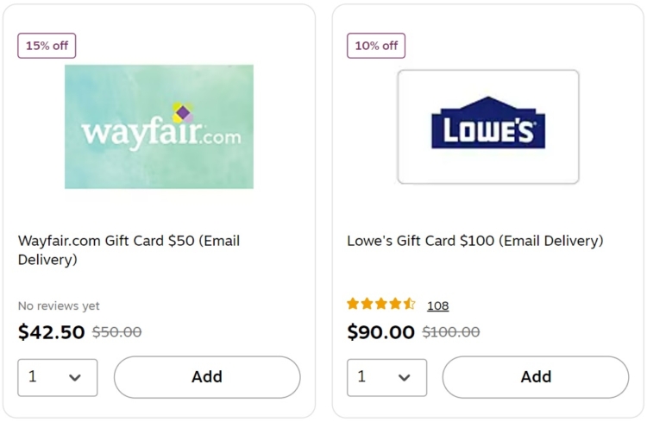Click the 15% off badge
This screenshot has width=647, height=422.
47,46
